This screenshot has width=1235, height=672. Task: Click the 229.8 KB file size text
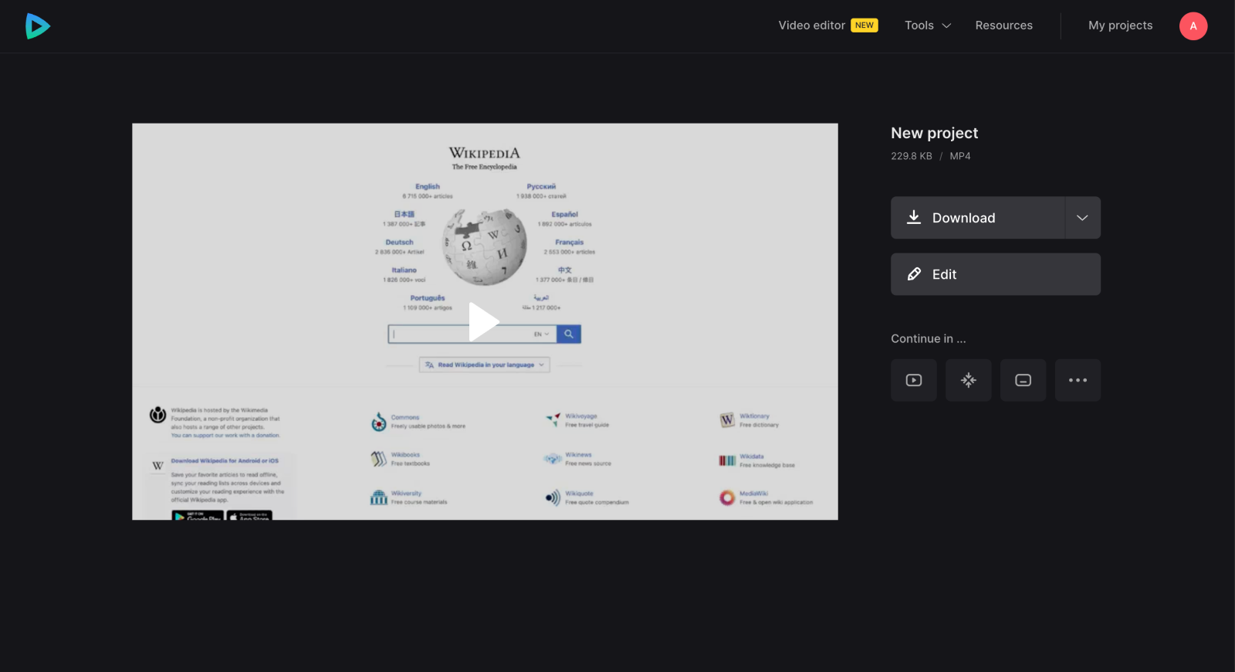[912, 156]
